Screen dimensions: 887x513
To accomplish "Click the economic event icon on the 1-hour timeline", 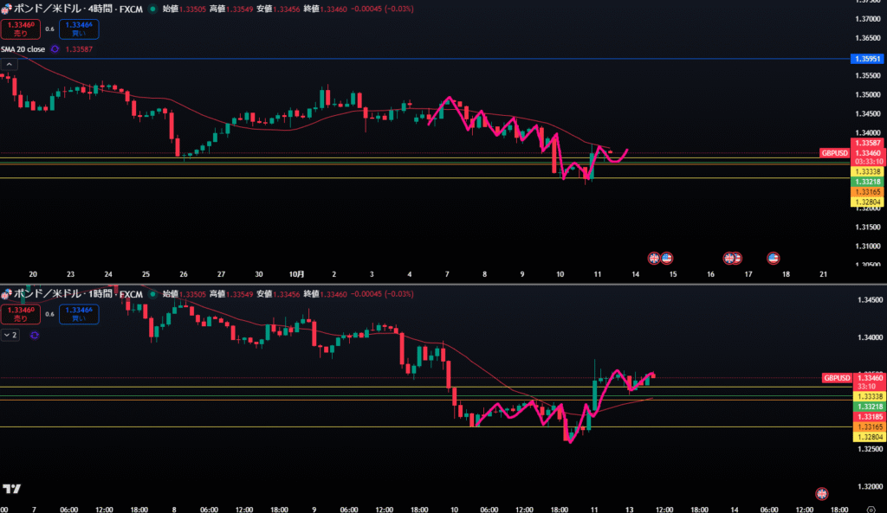I will [822, 493].
